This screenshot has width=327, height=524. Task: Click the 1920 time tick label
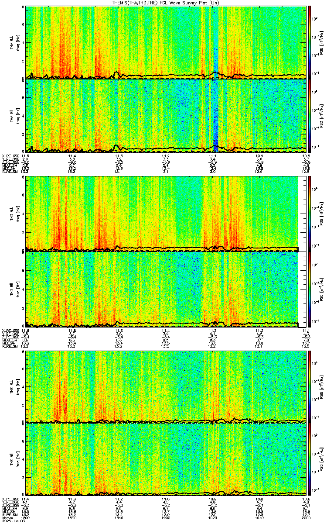(x=213, y=518)
